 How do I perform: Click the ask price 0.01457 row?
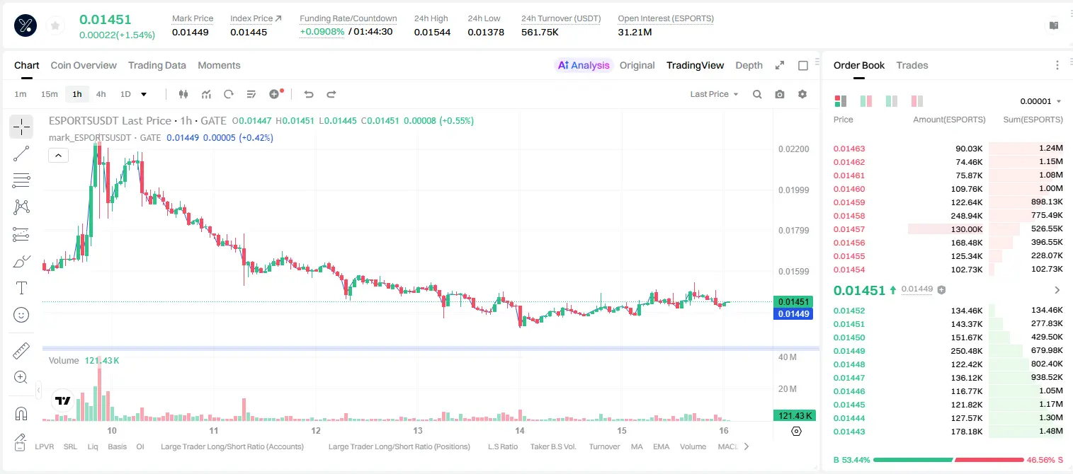point(948,229)
